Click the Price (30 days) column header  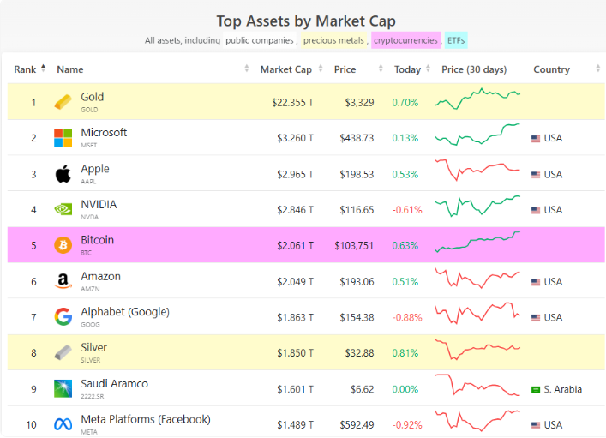474,69
